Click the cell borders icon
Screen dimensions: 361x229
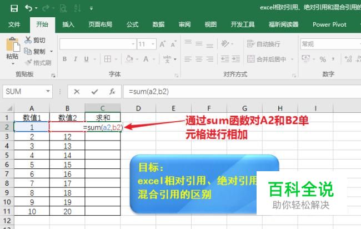[x=108, y=59]
